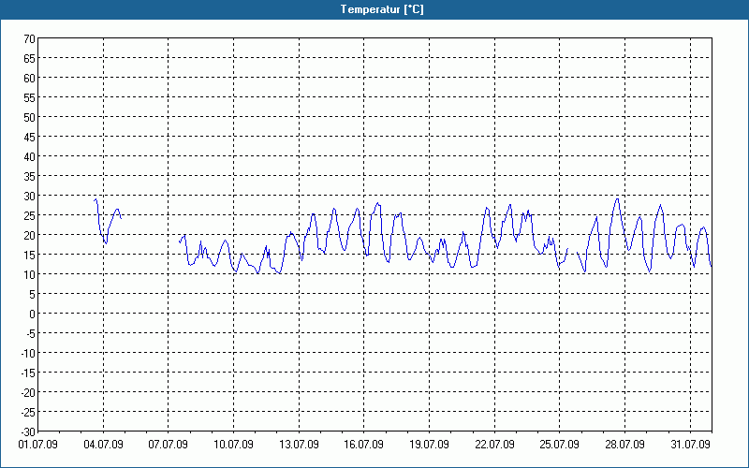Click the 70 value on temperature axis
The width and height of the screenshot is (749, 468).
[x=30, y=38]
